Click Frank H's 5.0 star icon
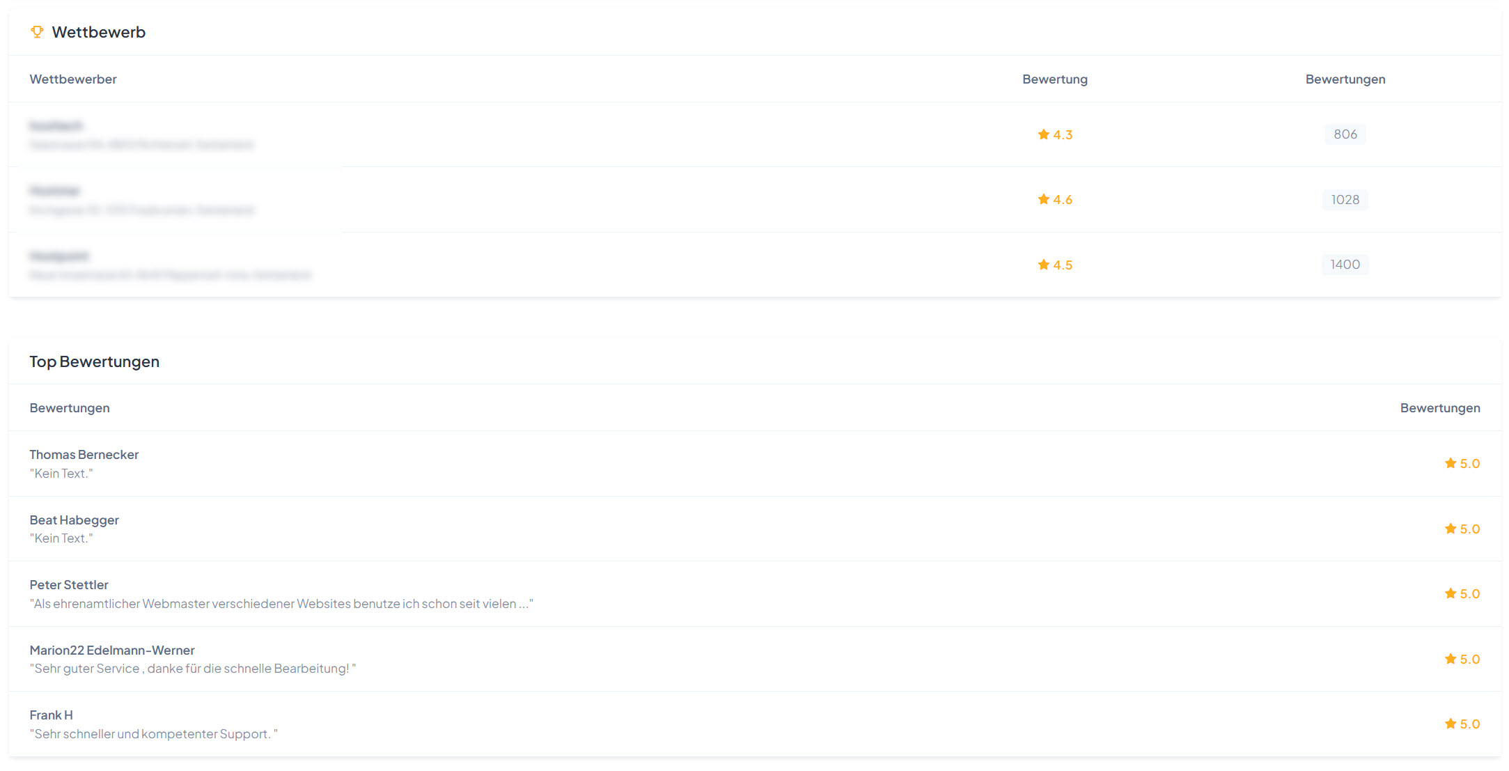 (1451, 724)
